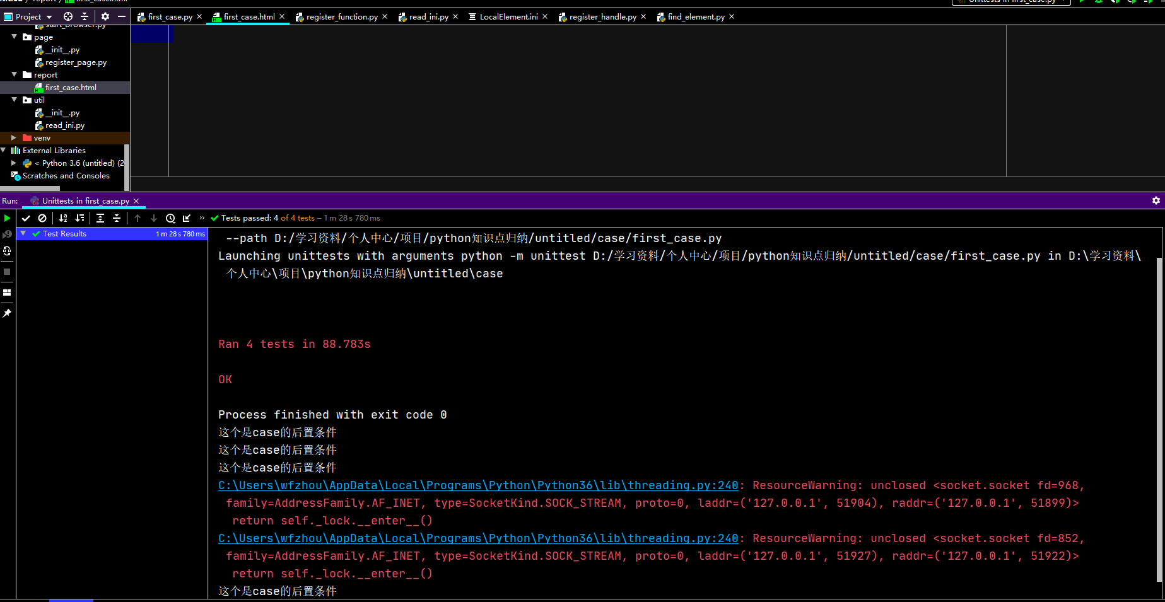
Task: Open test history clock icon
Action: 170,218
